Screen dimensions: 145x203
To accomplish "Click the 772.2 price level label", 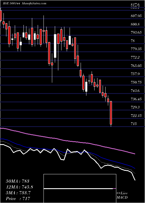I will pos(135,57).
